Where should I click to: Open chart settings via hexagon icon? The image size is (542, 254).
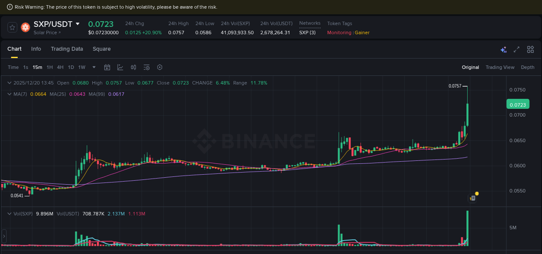click(159, 67)
